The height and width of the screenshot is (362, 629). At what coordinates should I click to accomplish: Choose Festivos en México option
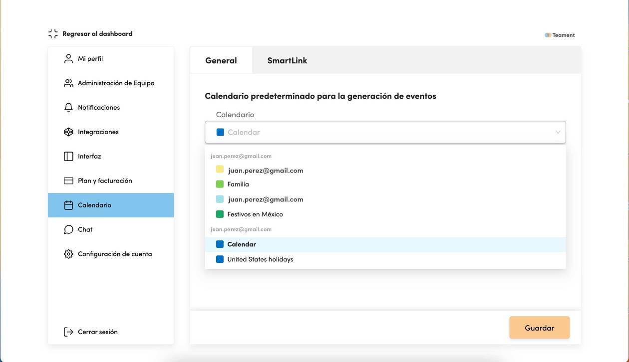tap(385, 214)
